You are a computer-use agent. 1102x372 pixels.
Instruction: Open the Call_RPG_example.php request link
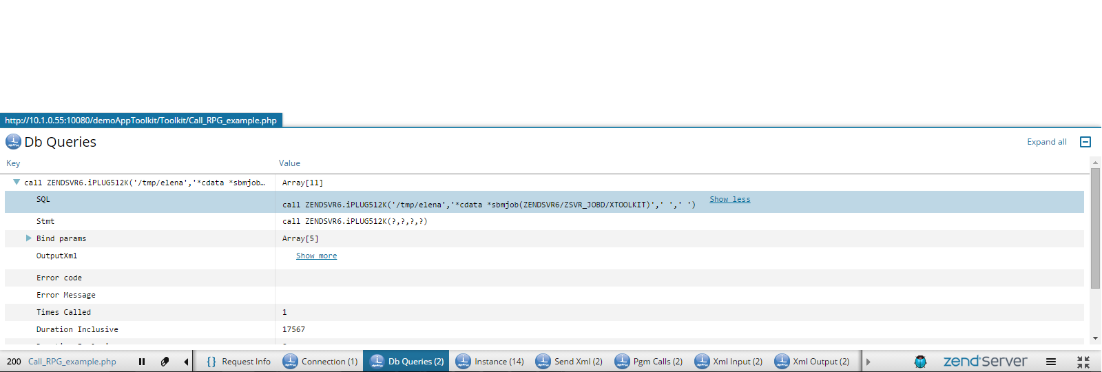[x=72, y=362]
